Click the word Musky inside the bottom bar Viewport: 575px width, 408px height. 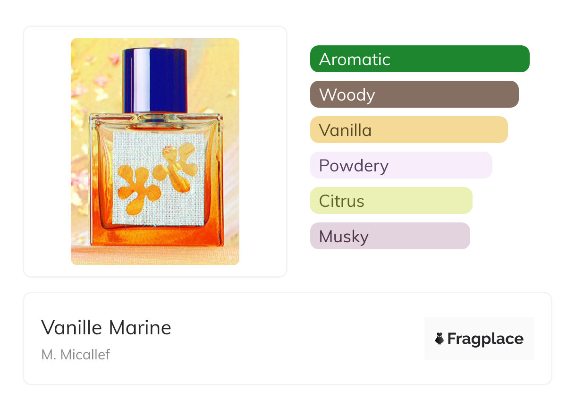(344, 237)
